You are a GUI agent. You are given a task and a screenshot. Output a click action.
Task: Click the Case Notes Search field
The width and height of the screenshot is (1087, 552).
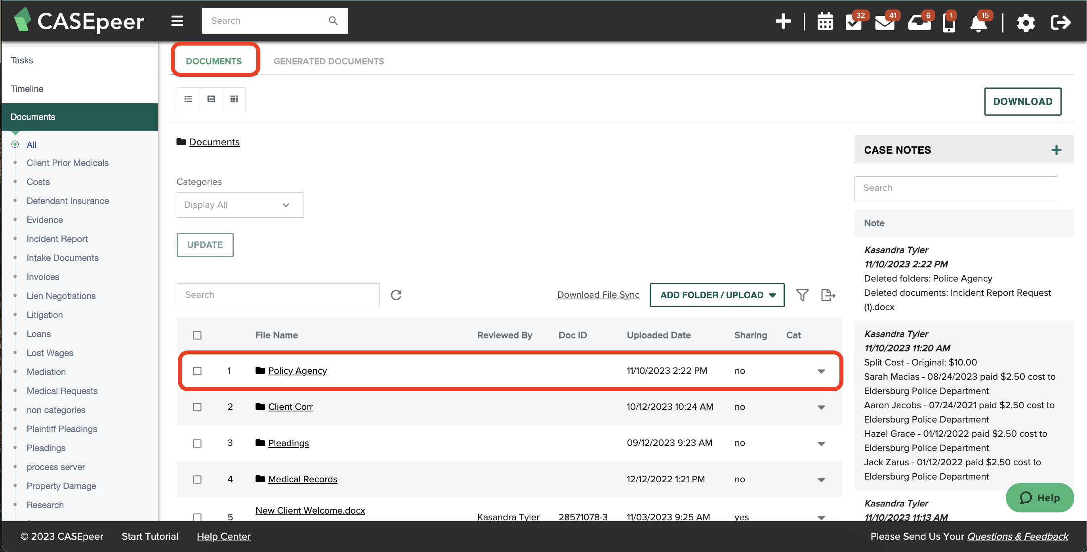tap(955, 188)
